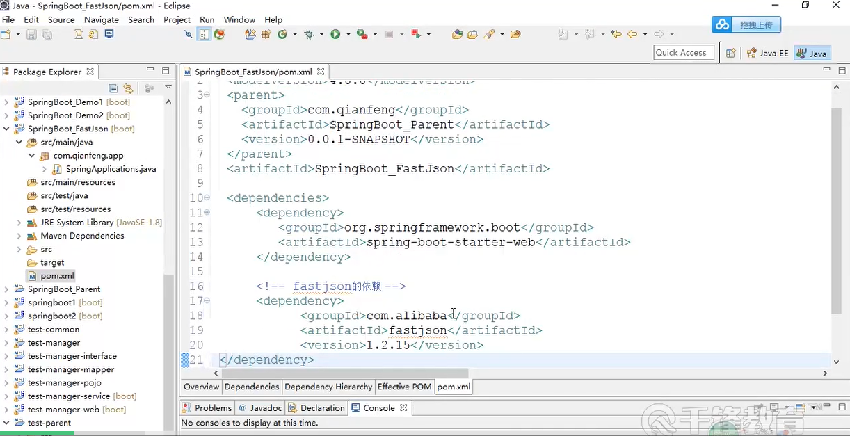850x436 pixels.
Task: Click the New file toolbar icon
Action: [6, 33]
